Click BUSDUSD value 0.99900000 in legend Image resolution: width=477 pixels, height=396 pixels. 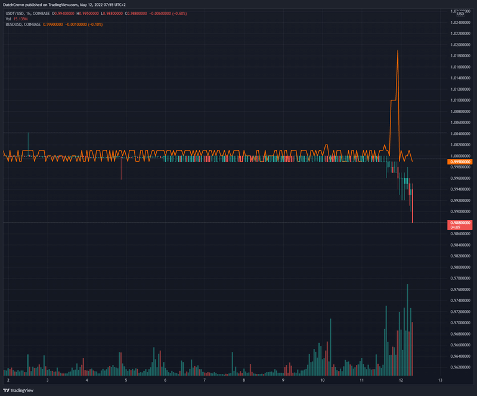click(53, 24)
